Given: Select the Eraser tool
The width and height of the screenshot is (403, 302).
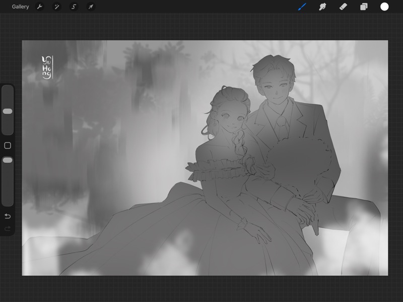Looking at the screenshot, I should point(343,7).
